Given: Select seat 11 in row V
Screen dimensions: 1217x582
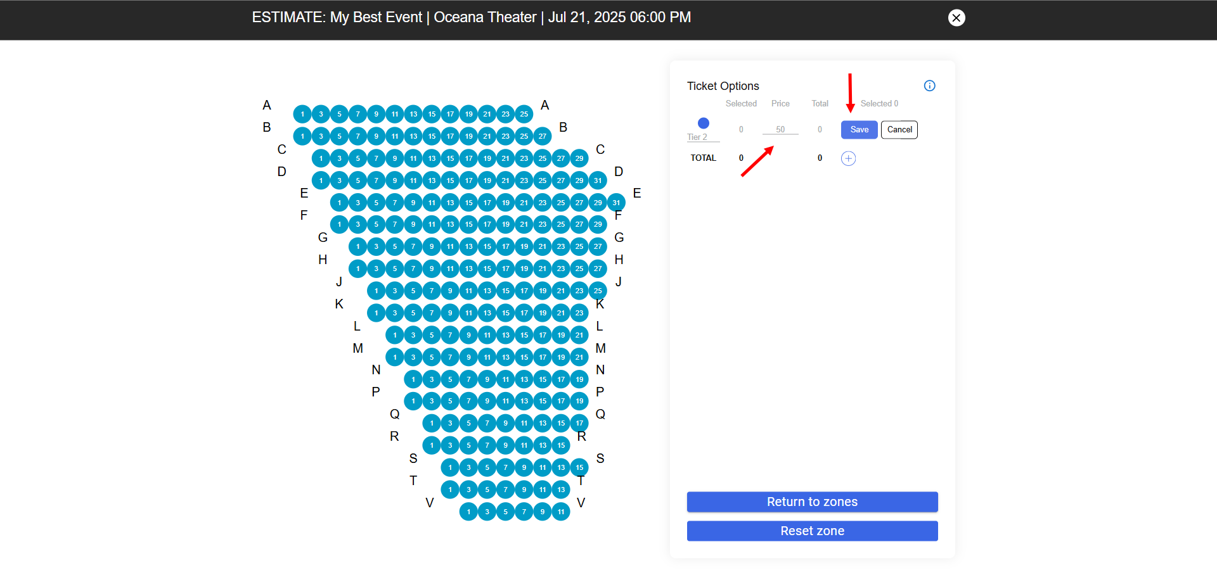Looking at the screenshot, I should point(561,512).
